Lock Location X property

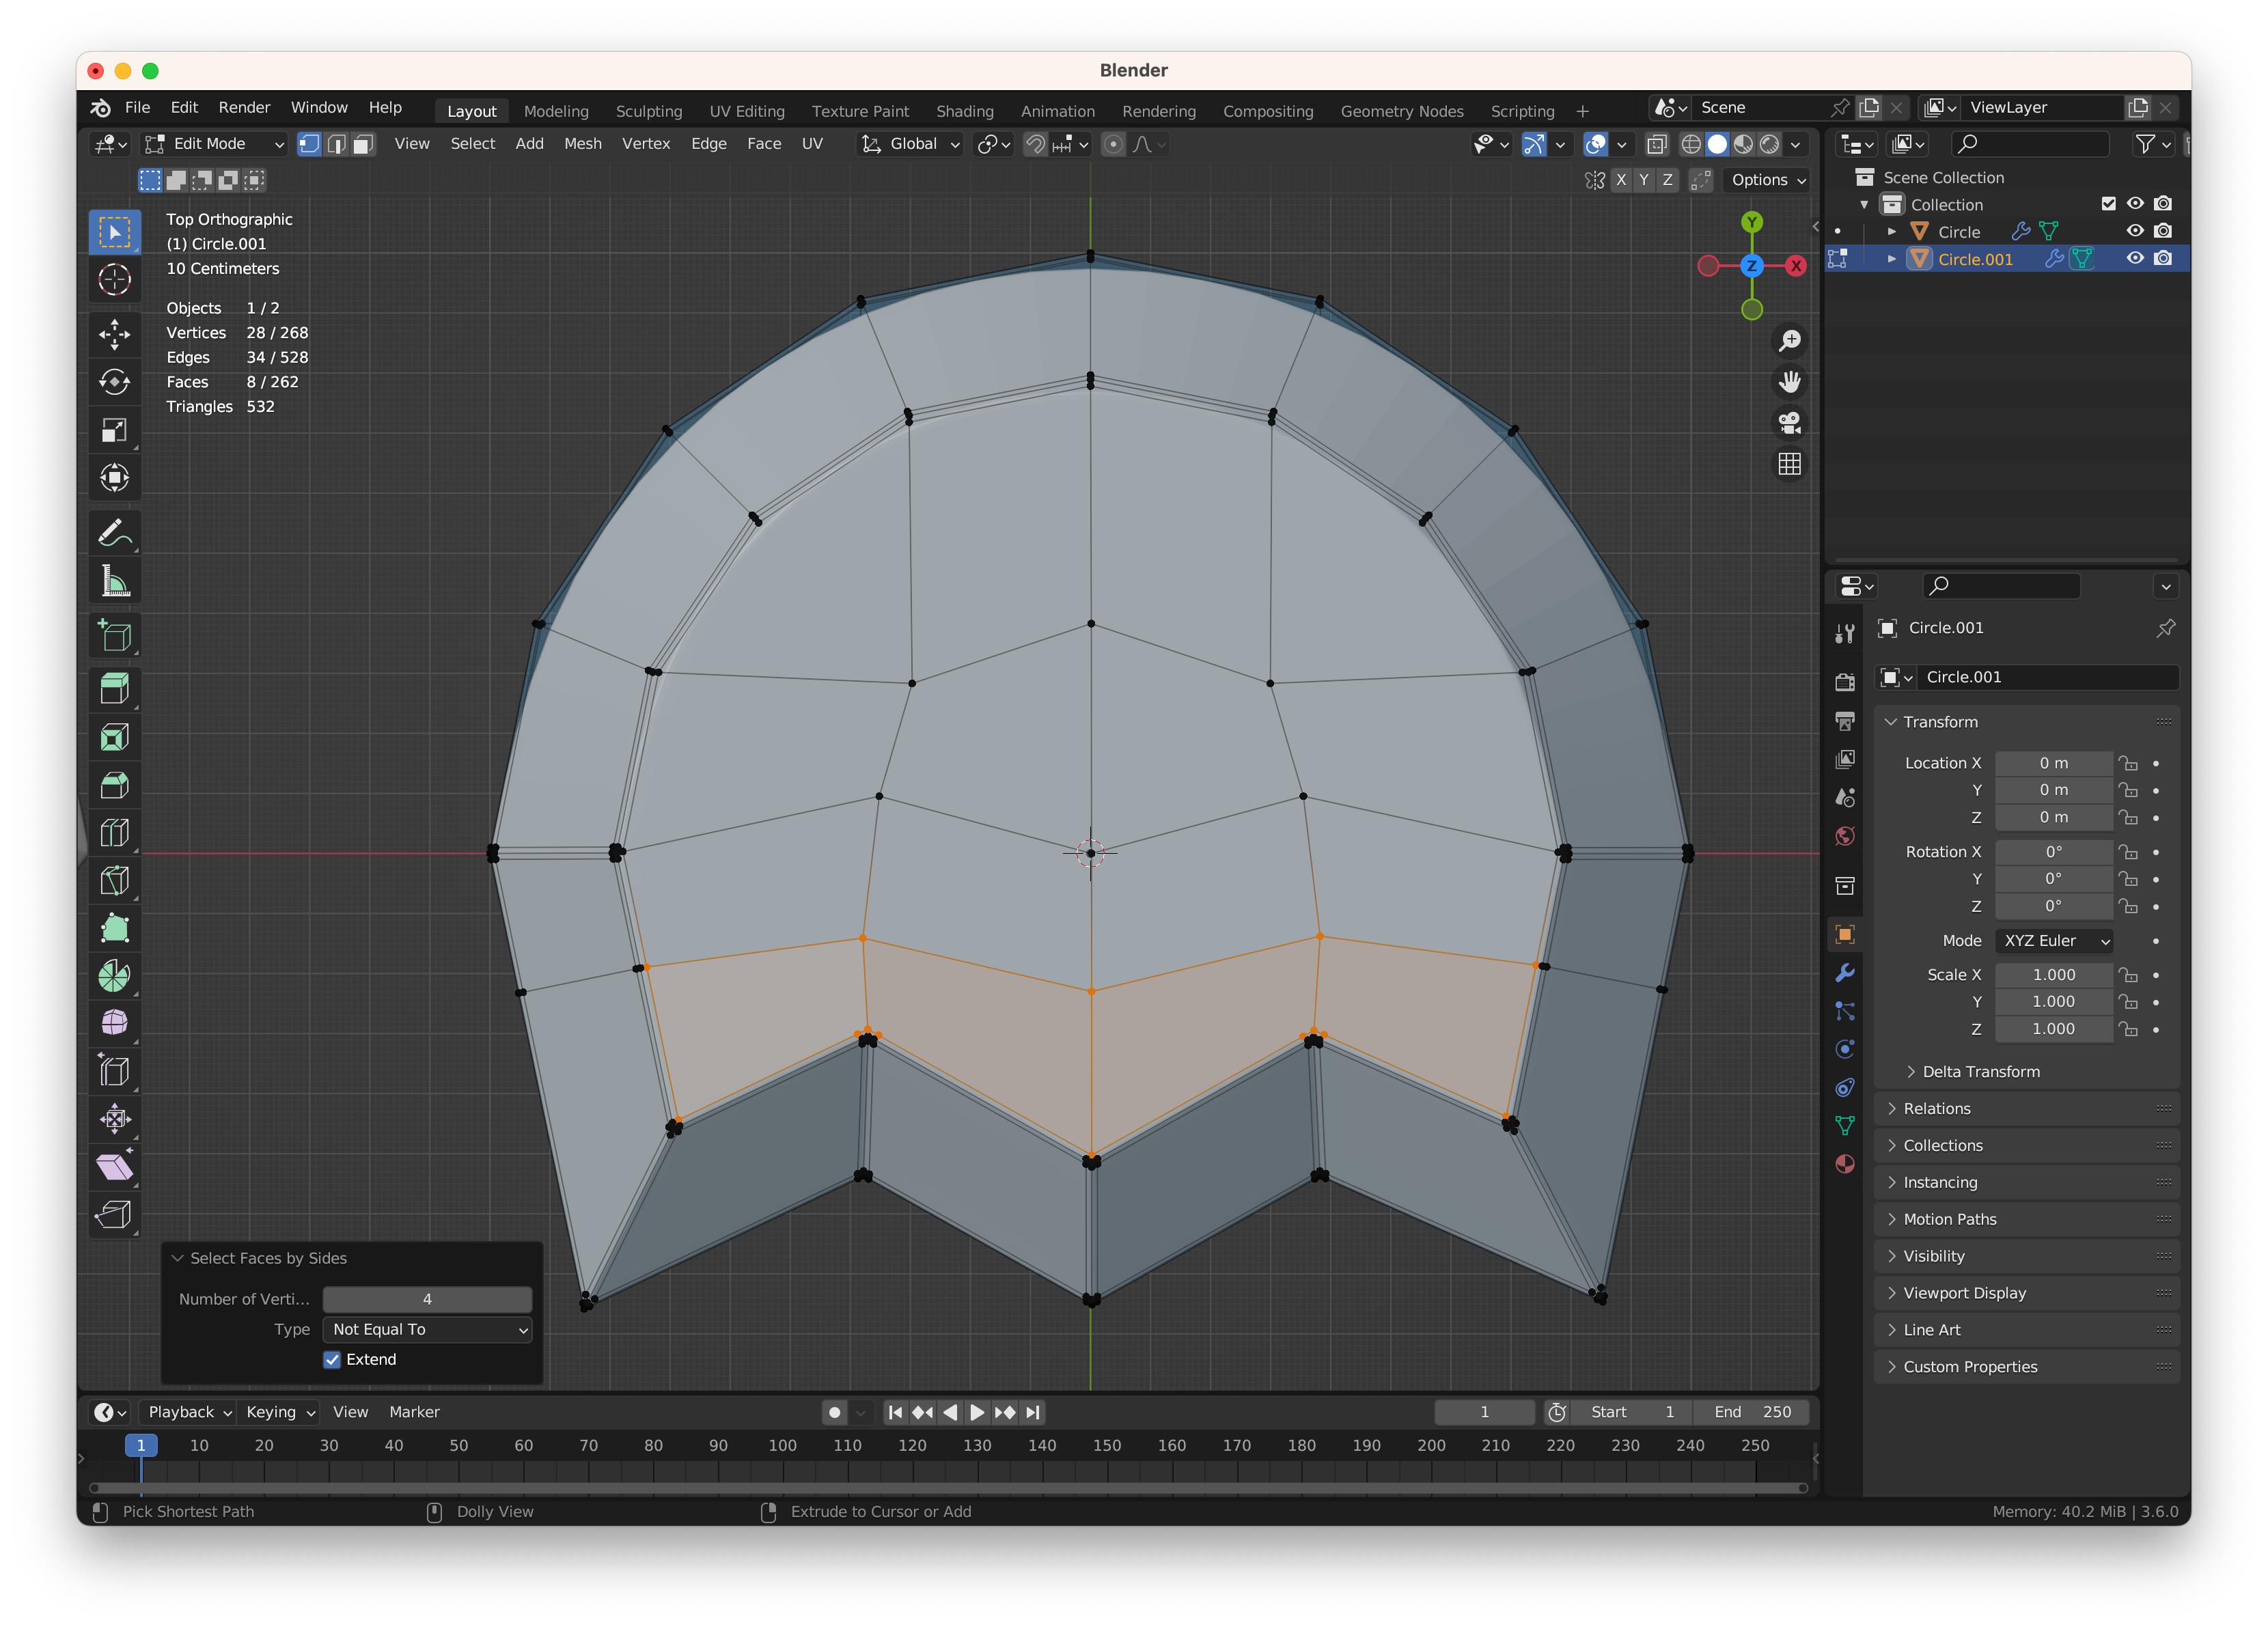2128,763
